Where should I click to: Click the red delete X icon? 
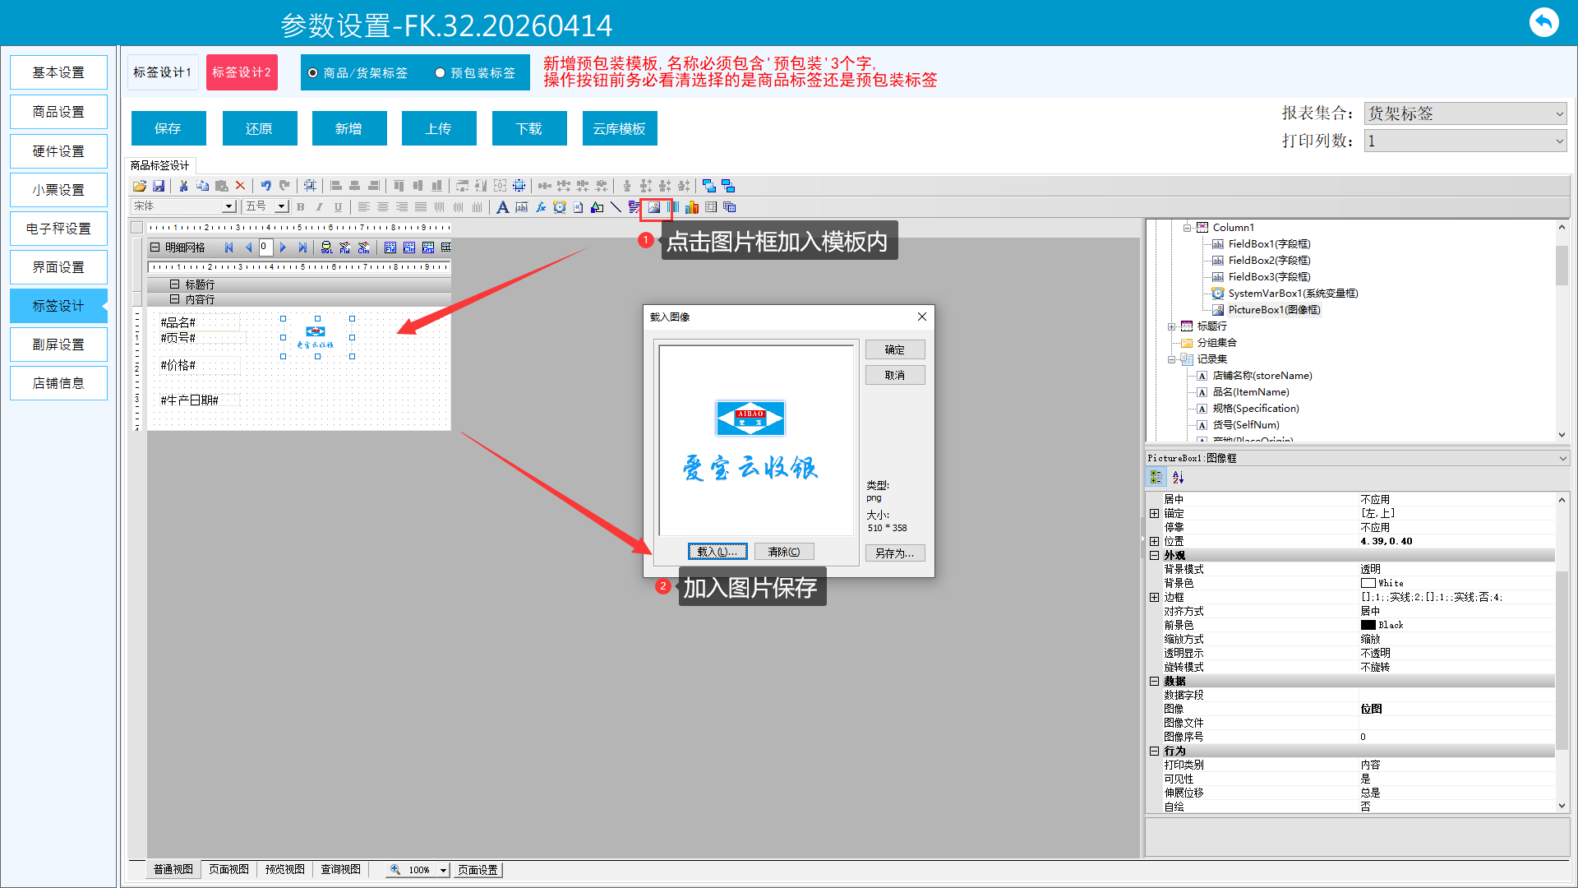[241, 186]
